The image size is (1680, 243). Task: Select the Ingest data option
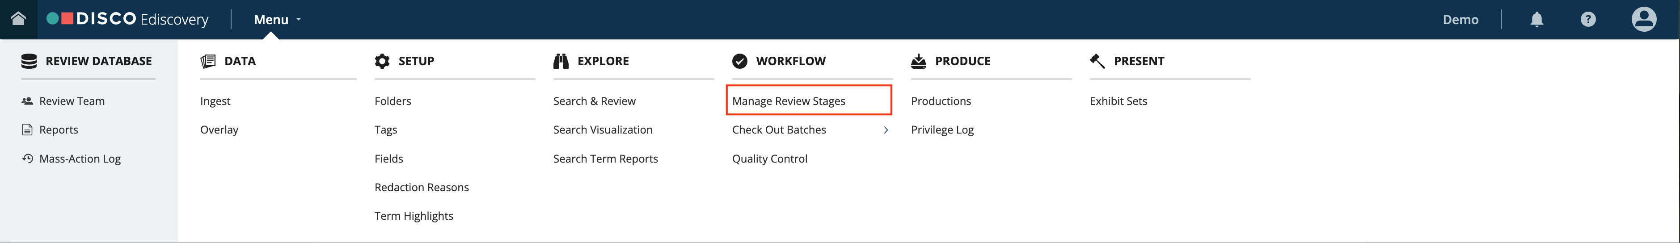tap(215, 102)
